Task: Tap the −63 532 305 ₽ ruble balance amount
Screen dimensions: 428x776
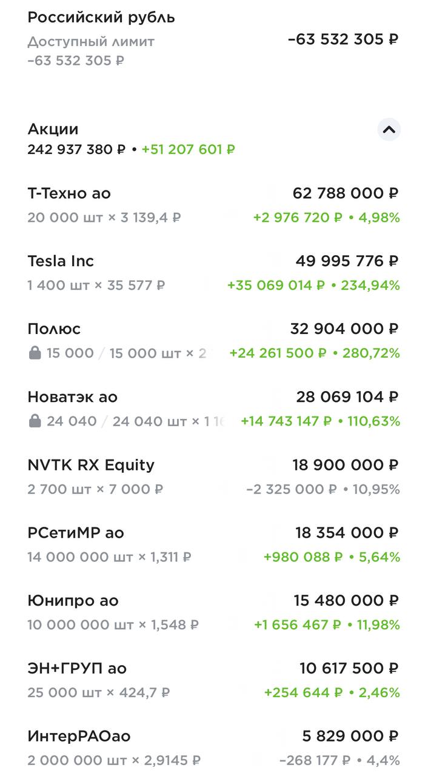Action: click(x=343, y=39)
